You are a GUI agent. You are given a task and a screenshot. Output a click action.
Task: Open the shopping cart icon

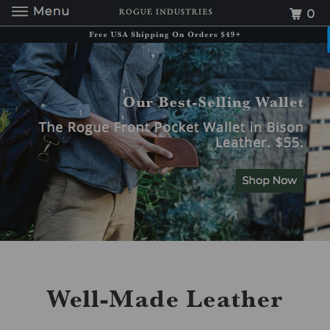[296, 14]
